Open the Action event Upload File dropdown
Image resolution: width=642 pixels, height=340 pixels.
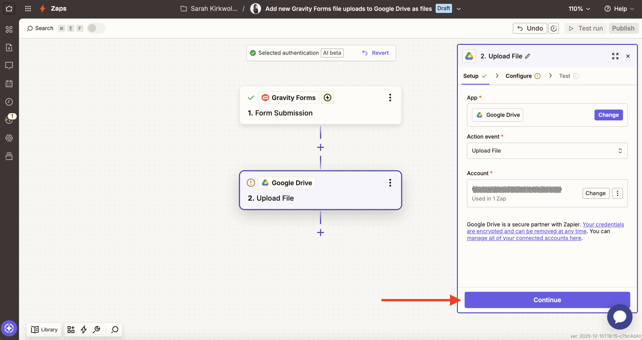[546, 151]
